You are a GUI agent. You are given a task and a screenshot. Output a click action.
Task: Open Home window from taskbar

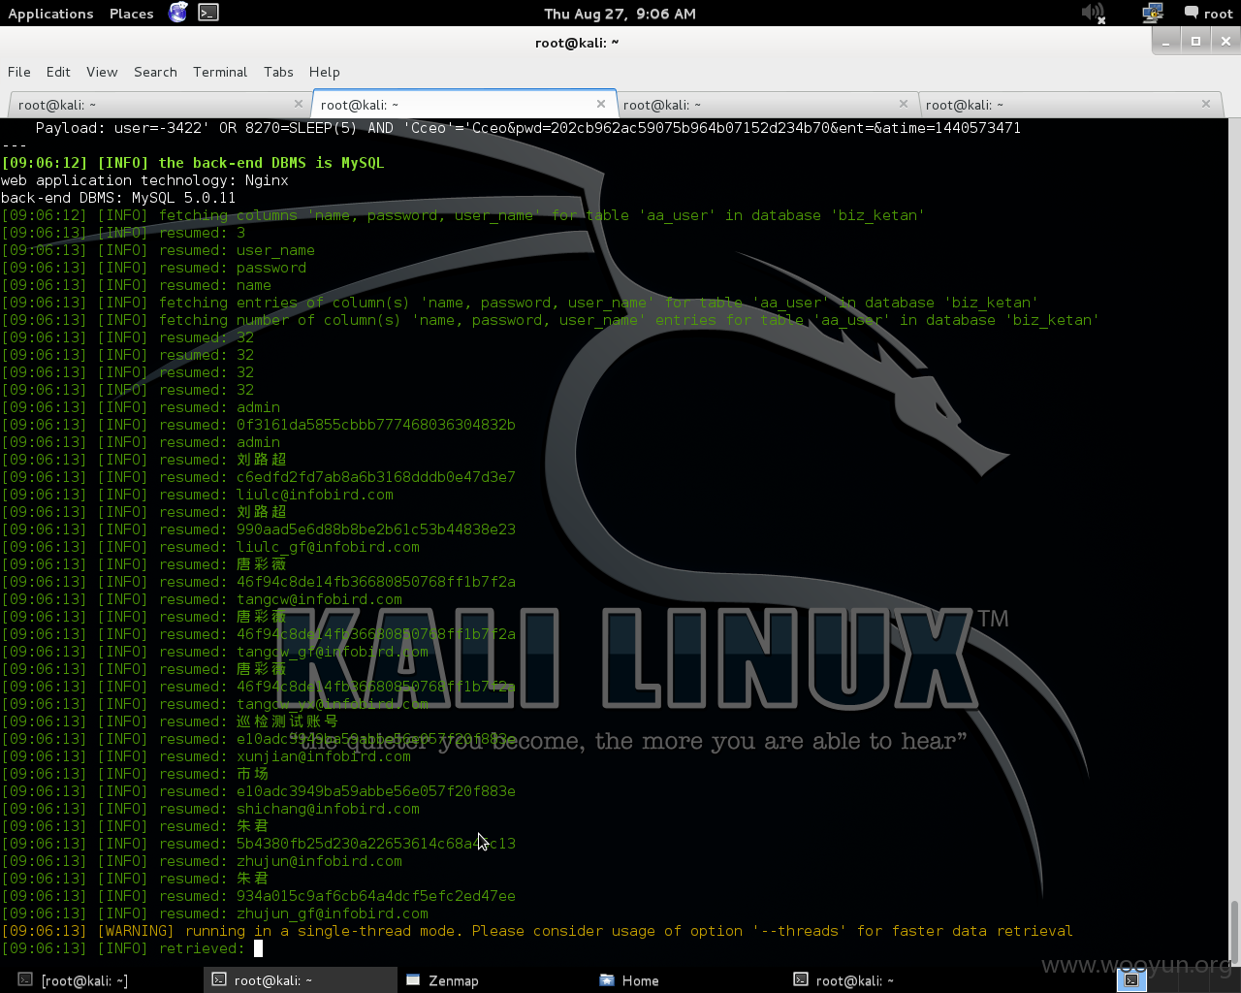(x=688, y=980)
